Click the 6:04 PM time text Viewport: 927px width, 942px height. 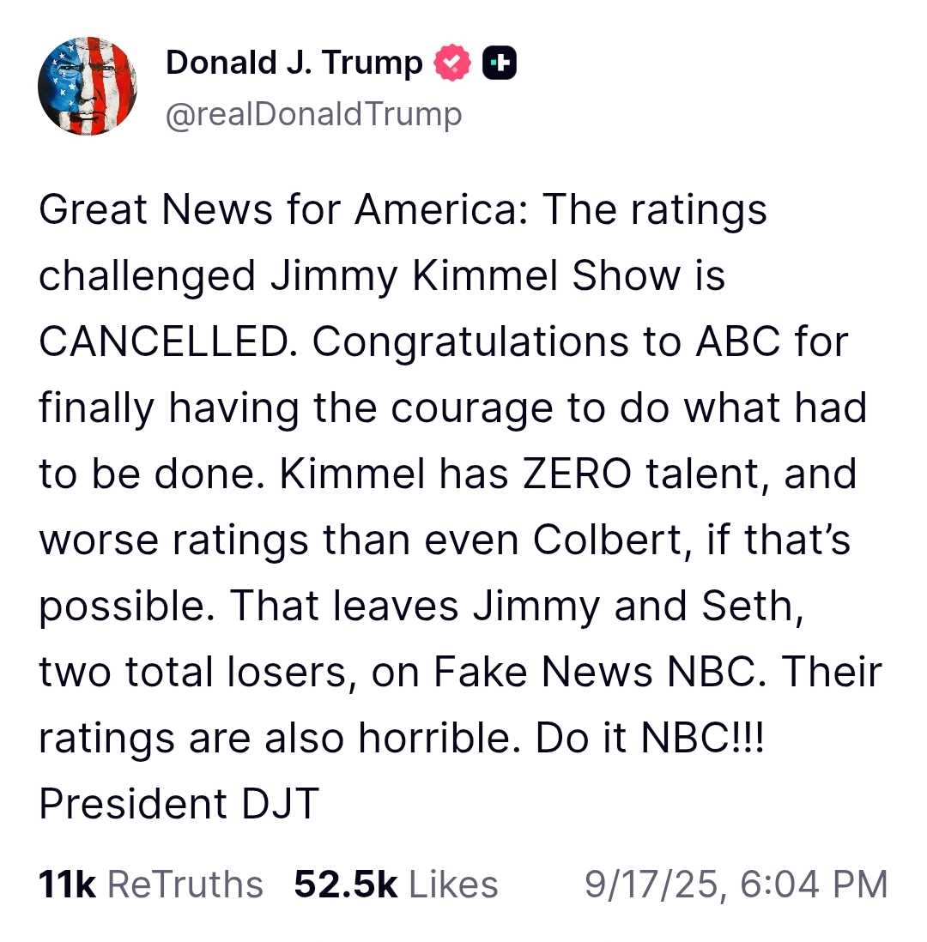814,885
